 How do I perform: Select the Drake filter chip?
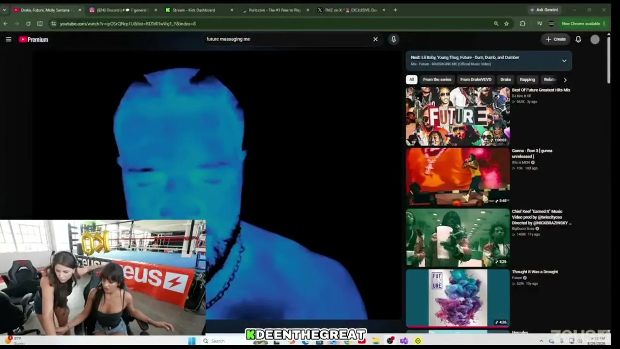pyautogui.click(x=506, y=79)
